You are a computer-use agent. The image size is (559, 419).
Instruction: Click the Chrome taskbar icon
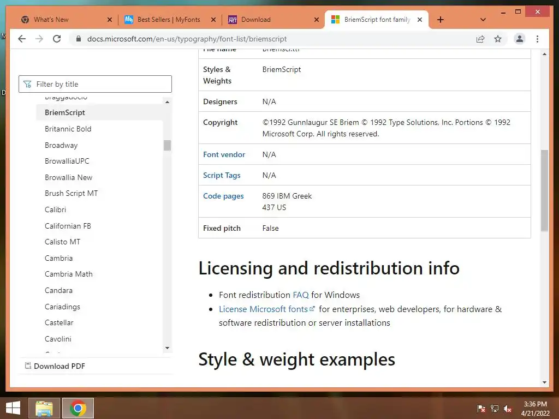[x=78, y=408]
